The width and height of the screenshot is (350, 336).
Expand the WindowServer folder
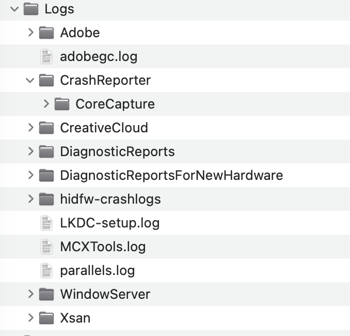[30, 294]
